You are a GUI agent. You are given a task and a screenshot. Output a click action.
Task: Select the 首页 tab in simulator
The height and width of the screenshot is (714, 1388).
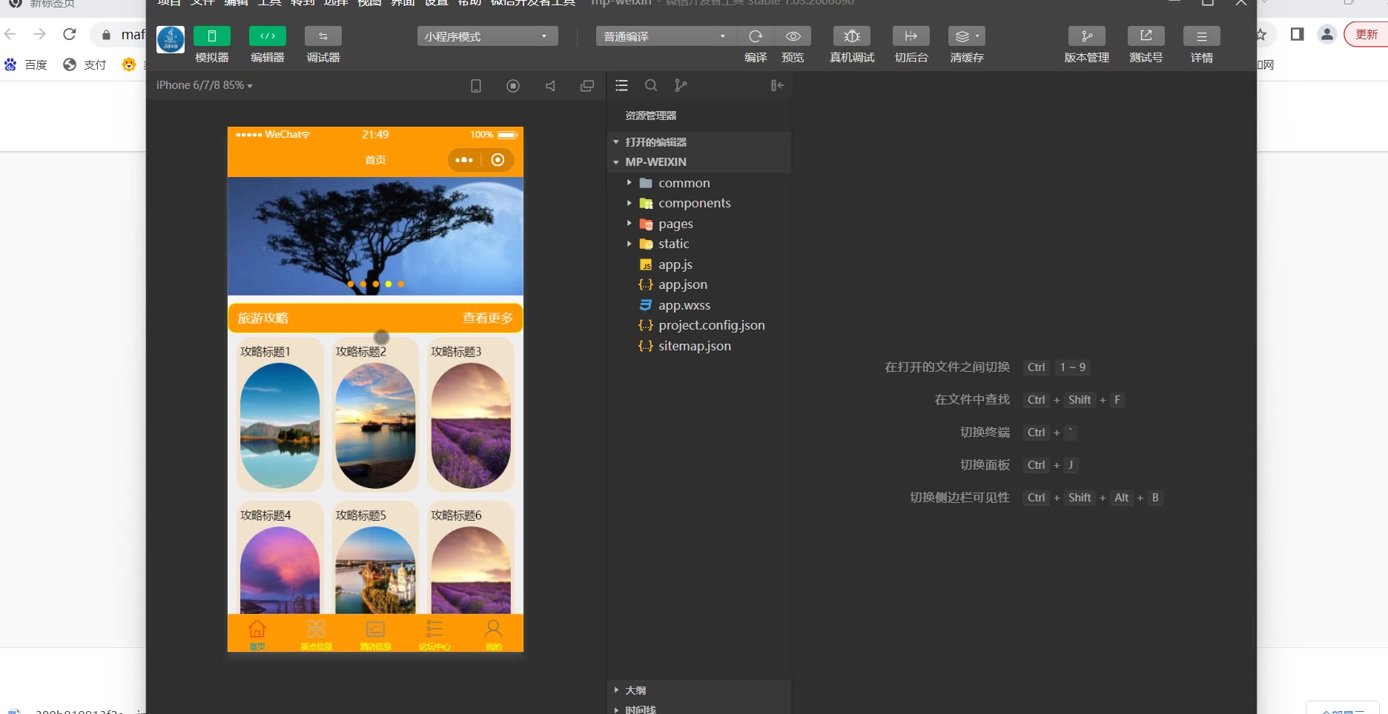[x=257, y=633]
